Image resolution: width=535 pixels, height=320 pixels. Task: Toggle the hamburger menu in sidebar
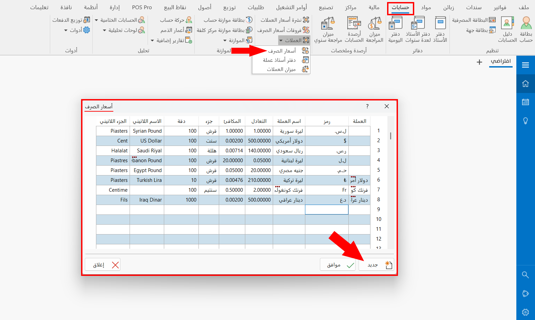tap(526, 65)
